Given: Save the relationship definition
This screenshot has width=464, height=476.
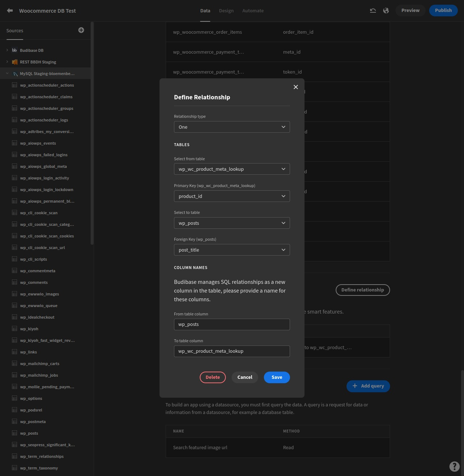Looking at the screenshot, I should [x=277, y=377].
